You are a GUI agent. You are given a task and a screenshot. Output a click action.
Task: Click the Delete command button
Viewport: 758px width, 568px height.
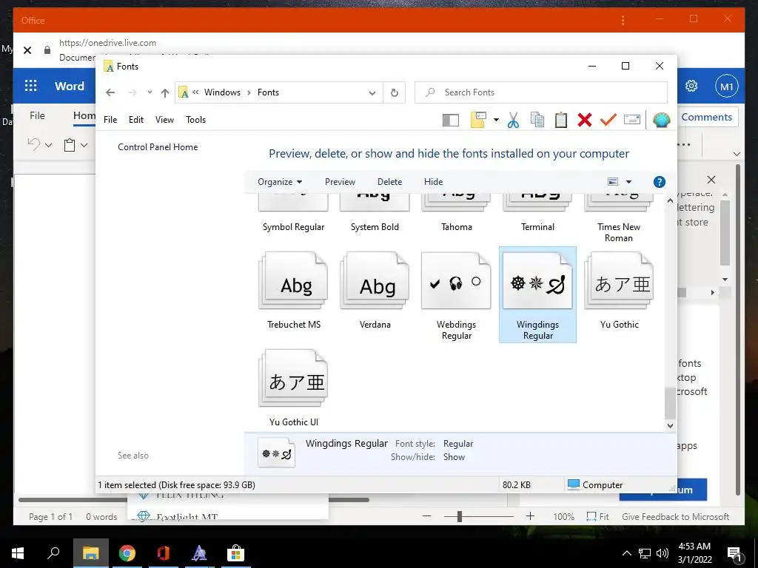[389, 182]
